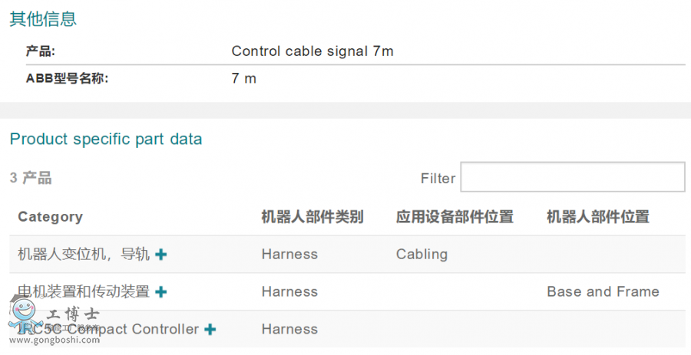Click the Filter text input box
The height and width of the screenshot is (355, 691).
click(572, 177)
